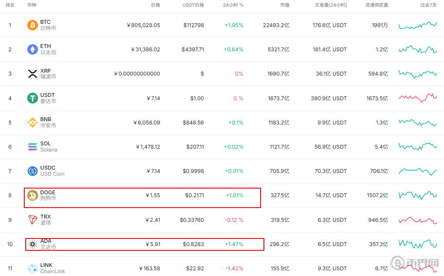
Task: Click the BNB coin icon
Action: click(x=32, y=123)
